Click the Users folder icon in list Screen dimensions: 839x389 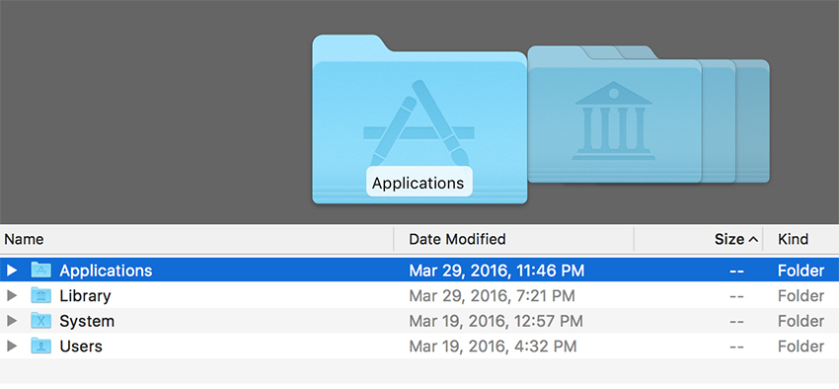coord(40,346)
